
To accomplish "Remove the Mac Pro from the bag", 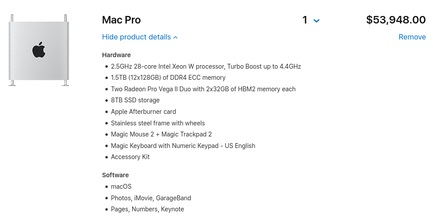I will (412, 37).
